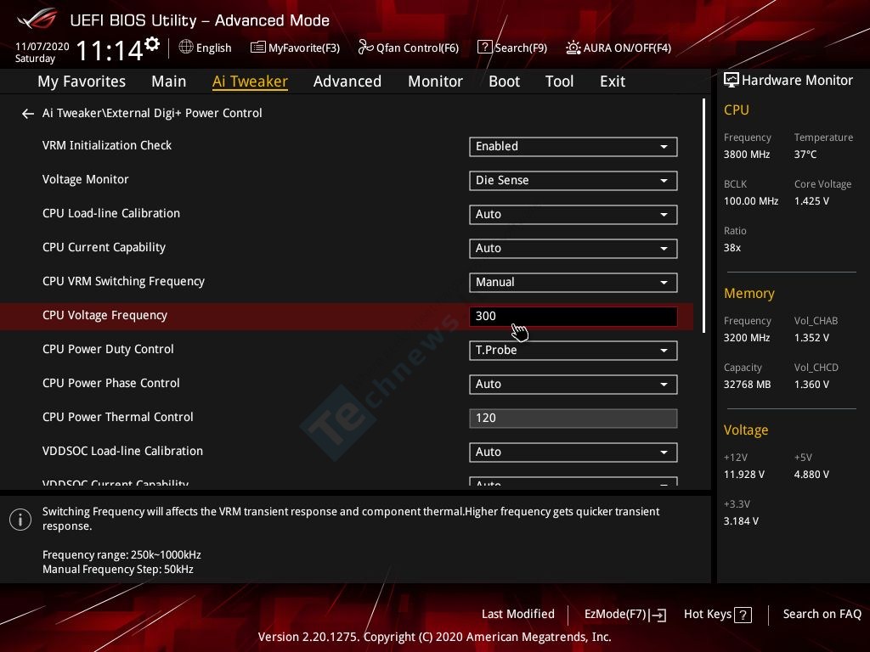Select CPU Power Duty Control label
This screenshot has width=870, height=652.
point(108,349)
